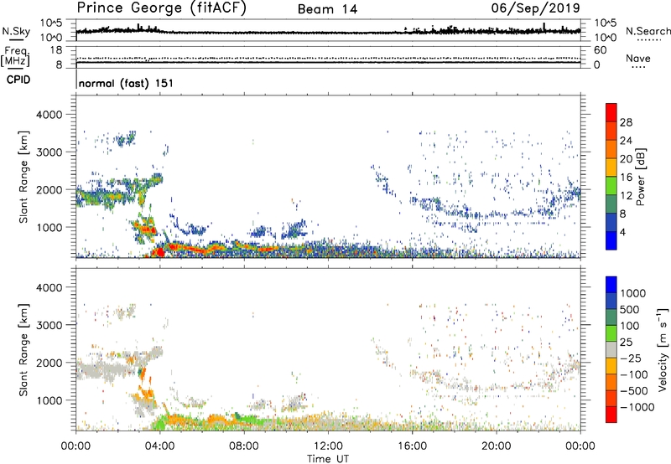Click the noise spike near 03:00 in N.Sky strip
The width and height of the screenshot is (671, 464).
click(138, 28)
